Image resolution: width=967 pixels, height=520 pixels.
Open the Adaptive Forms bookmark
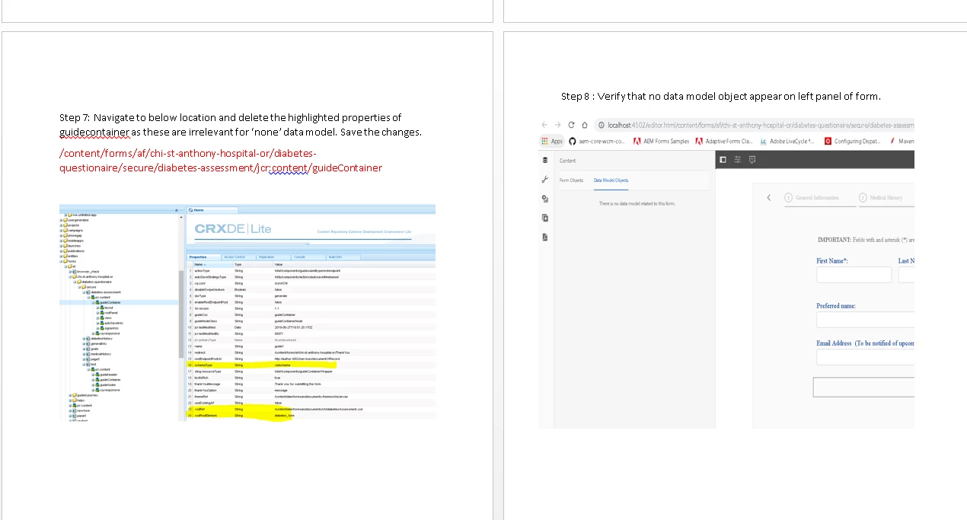click(x=724, y=141)
